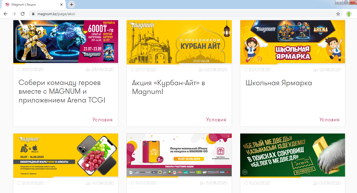Open the Курбан Айт holiday banner
This screenshot has width=357, height=193.
pyautogui.click(x=179, y=41)
